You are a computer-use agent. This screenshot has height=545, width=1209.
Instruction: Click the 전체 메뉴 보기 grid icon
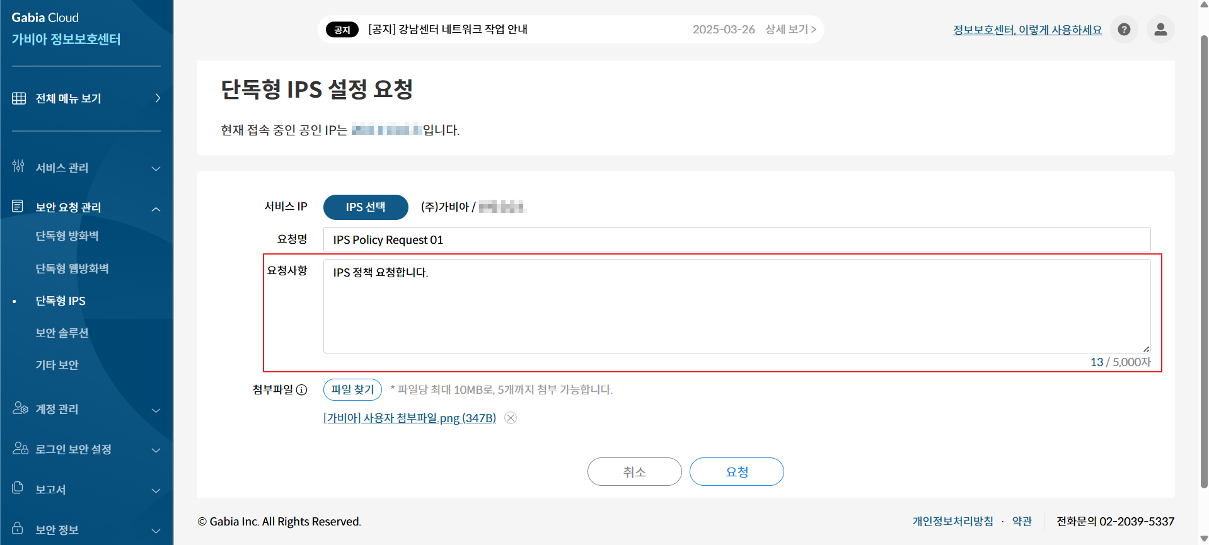click(19, 98)
